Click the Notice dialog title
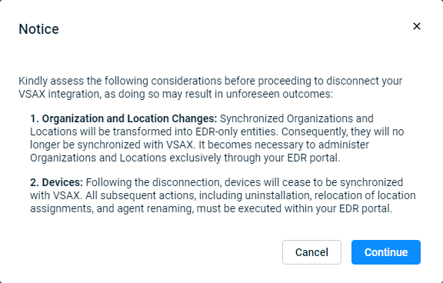 (38, 29)
